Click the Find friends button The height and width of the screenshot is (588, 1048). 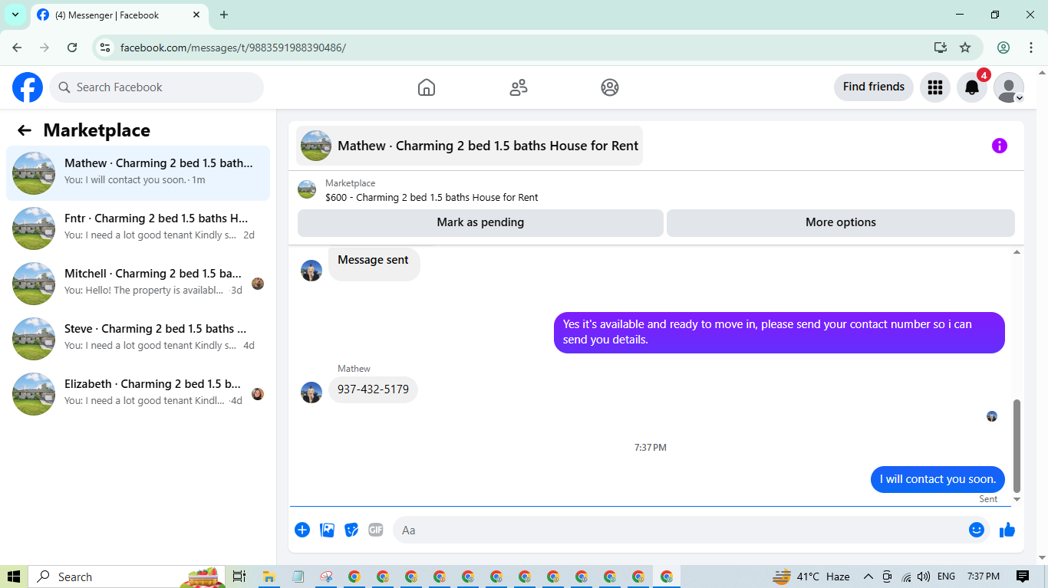coord(874,87)
